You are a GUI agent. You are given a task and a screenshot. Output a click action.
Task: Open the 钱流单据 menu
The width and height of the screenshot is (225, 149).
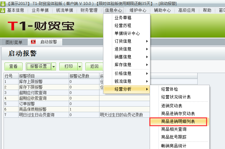(65, 10)
